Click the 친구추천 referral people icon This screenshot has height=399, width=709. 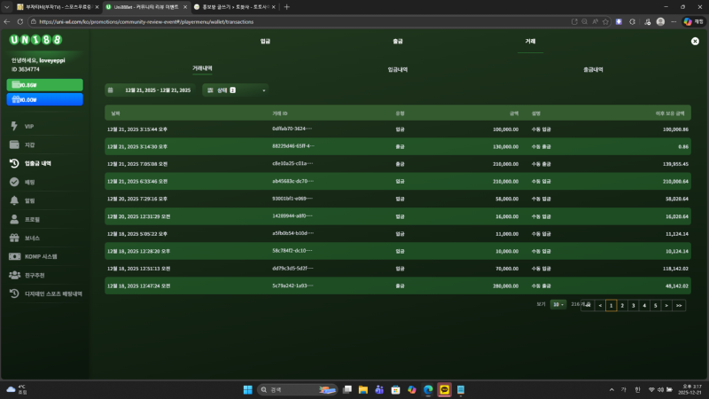(14, 275)
